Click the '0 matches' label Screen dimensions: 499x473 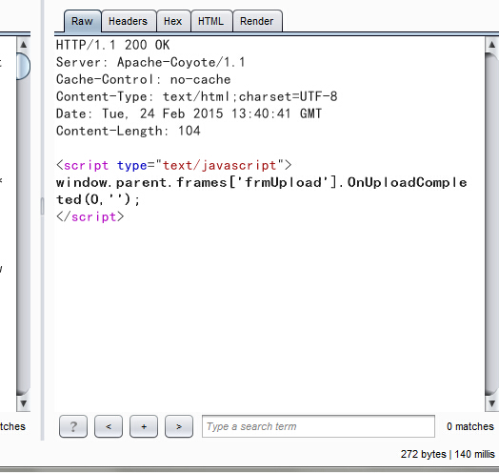pyautogui.click(x=470, y=426)
